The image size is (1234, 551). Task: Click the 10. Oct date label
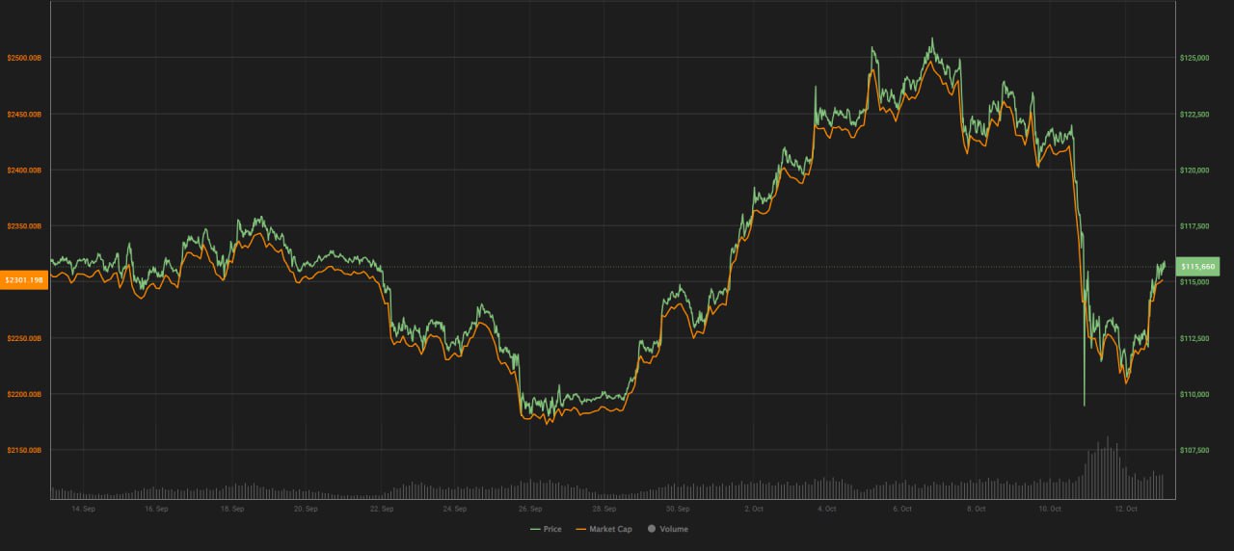pos(1050,509)
